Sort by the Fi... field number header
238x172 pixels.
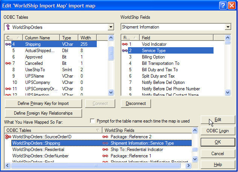(x=131, y=37)
